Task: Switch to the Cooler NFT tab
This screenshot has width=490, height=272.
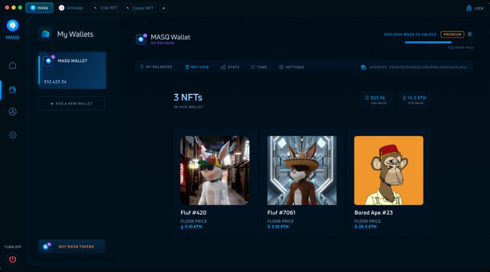Action: 139,8
